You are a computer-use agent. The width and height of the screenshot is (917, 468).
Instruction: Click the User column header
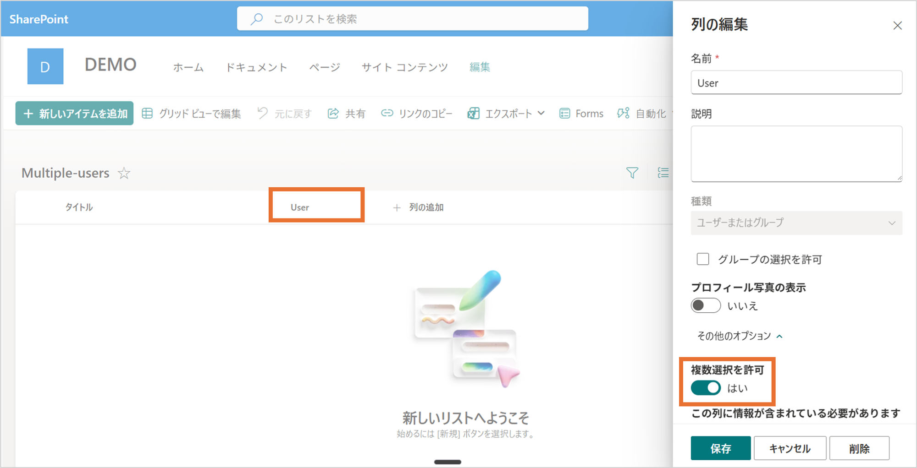click(x=300, y=207)
